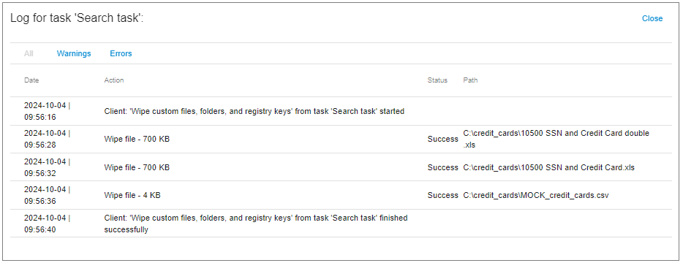The image size is (683, 263).
Task: Select the Wipe file - 4 KB action
Action: 132,195
